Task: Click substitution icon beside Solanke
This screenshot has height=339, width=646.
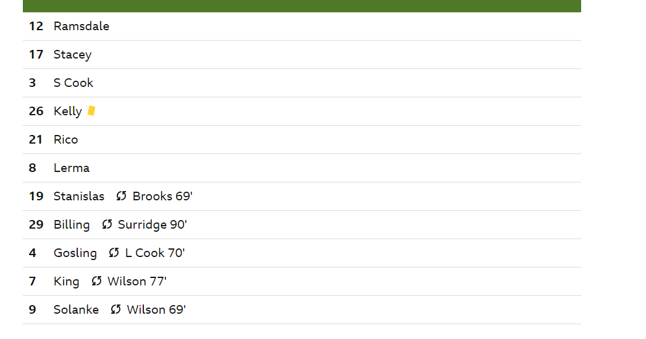Action: point(115,310)
